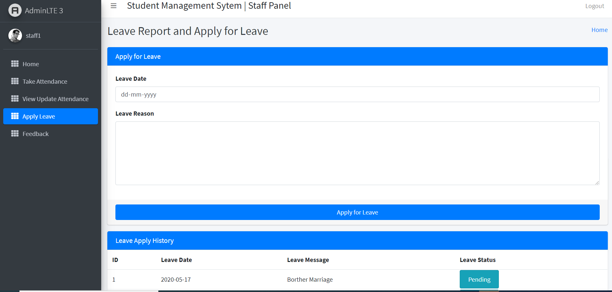Click the Leave Date input field

[357, 94]
